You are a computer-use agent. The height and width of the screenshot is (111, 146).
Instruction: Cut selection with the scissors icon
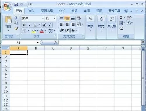16,18
